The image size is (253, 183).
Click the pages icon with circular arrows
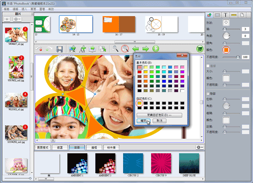click(x=102, y=49)
